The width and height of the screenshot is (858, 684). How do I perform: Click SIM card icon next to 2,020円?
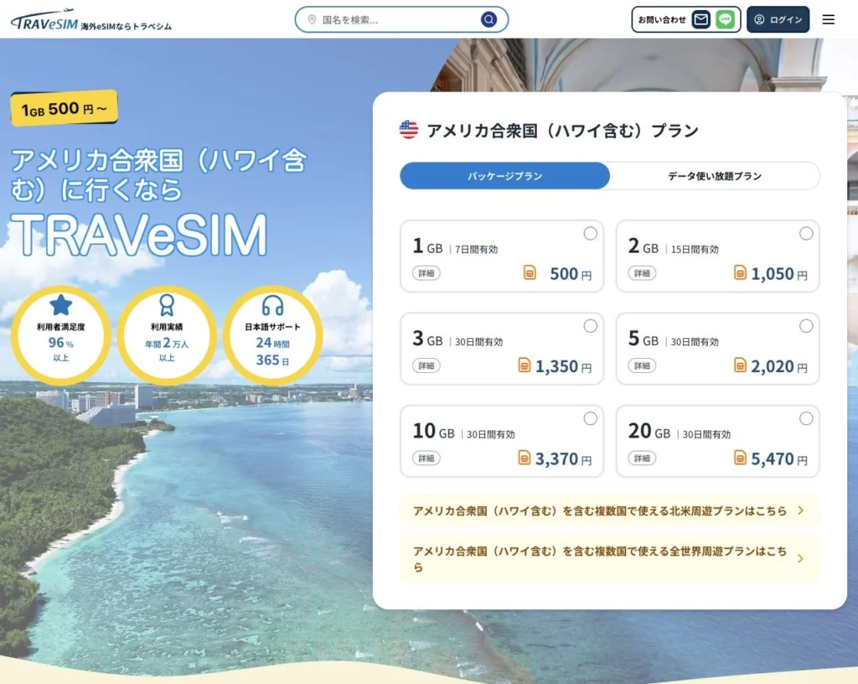pyautogui.click(x=740, y=365)
